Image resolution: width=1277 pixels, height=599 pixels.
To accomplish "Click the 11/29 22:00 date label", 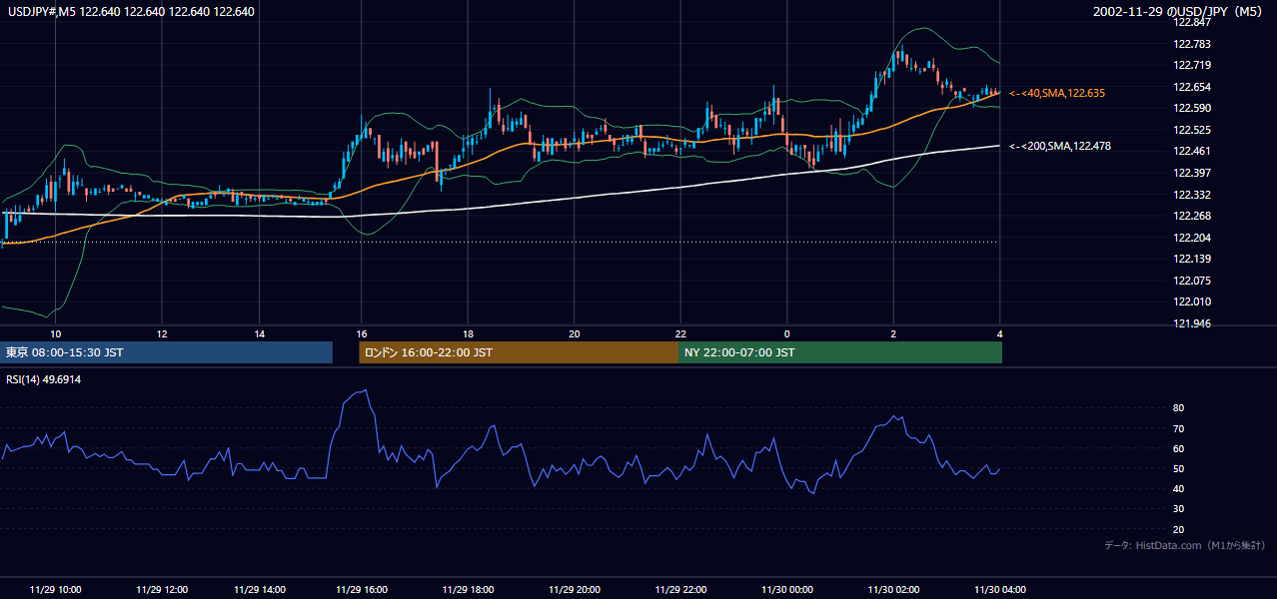I will click(x=680, y=590).
